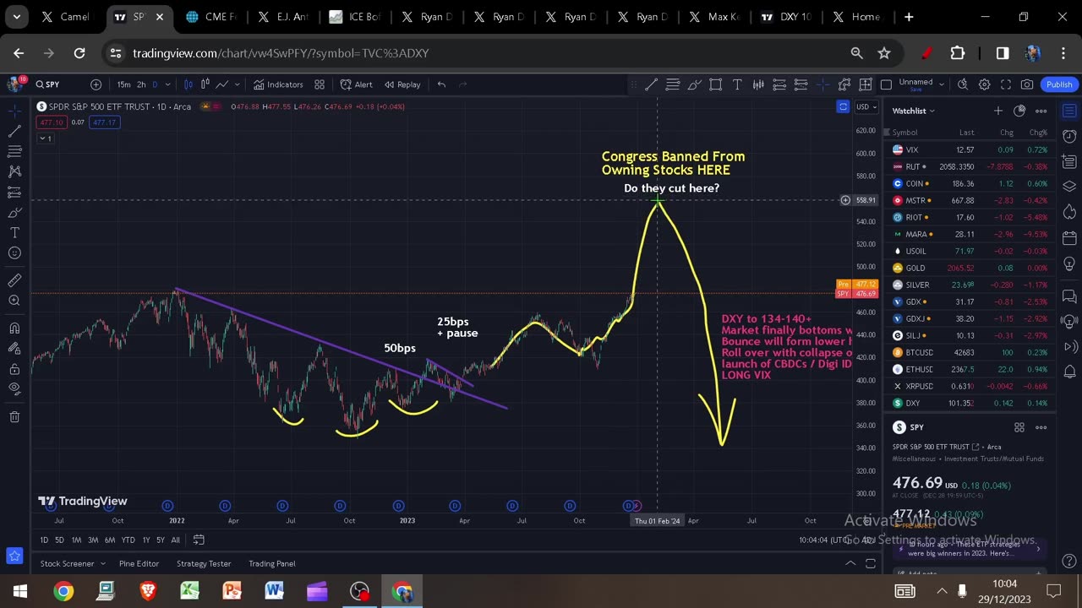Toggle hide all drawings eye icon
The width and height of the screenshot is (1082, 608).
14,389
